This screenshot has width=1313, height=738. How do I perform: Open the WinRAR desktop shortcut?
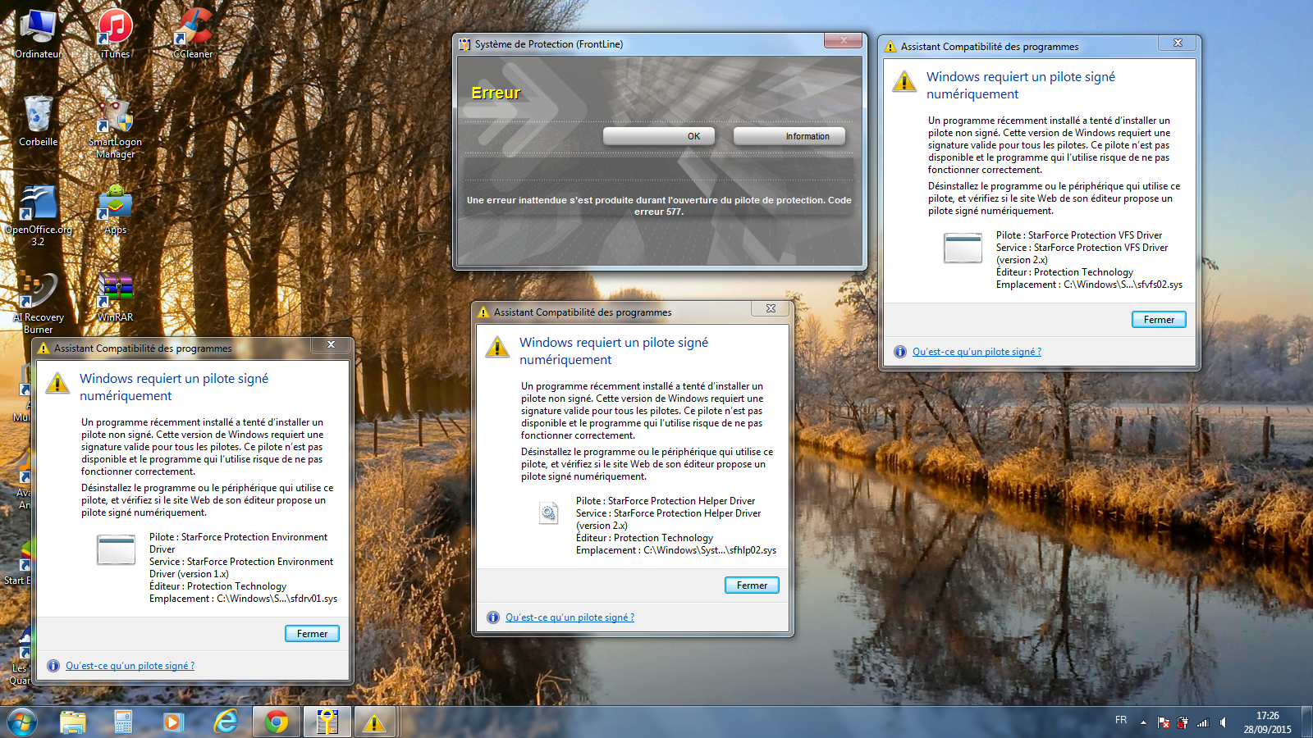(x=115, y=297)
